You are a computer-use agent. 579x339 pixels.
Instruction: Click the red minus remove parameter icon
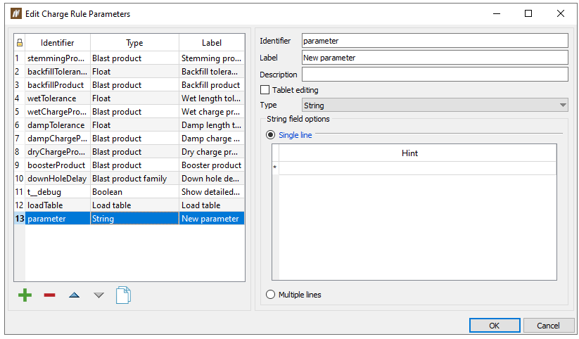click(x=49, y=295)
